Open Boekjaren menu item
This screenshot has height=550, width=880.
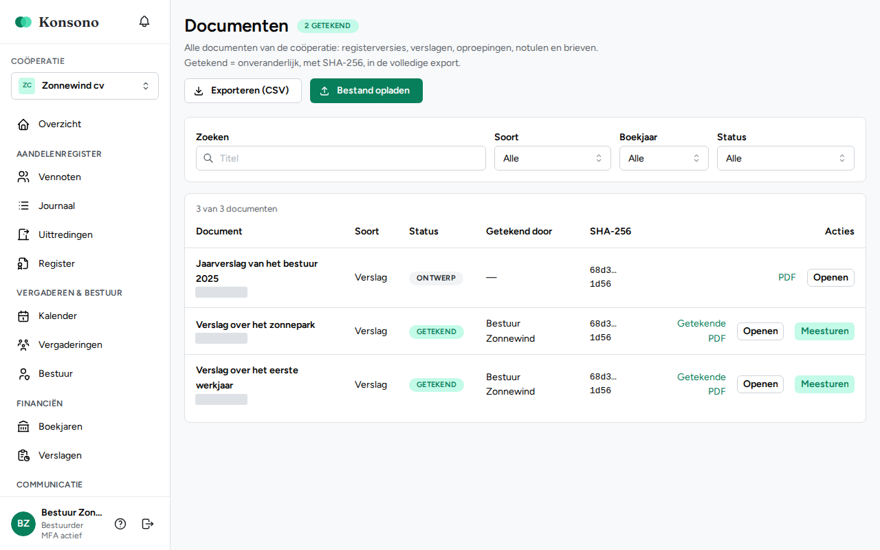click(x=85, y=427)
